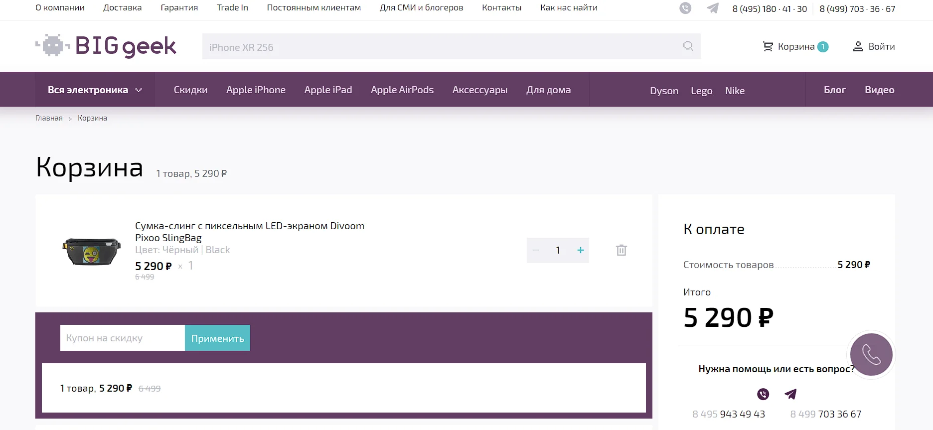The height and width of the screenshot is (430, 933).
Task: Click the Telegram icon under help section
Action: [x=790, y=394]
